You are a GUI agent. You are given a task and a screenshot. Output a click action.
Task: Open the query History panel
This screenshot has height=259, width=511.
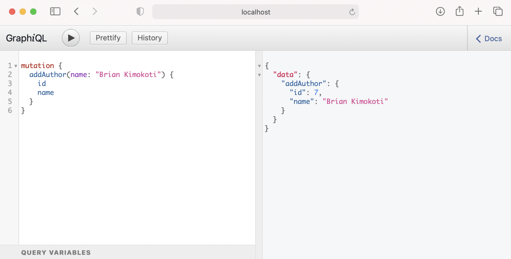point(150,38)
